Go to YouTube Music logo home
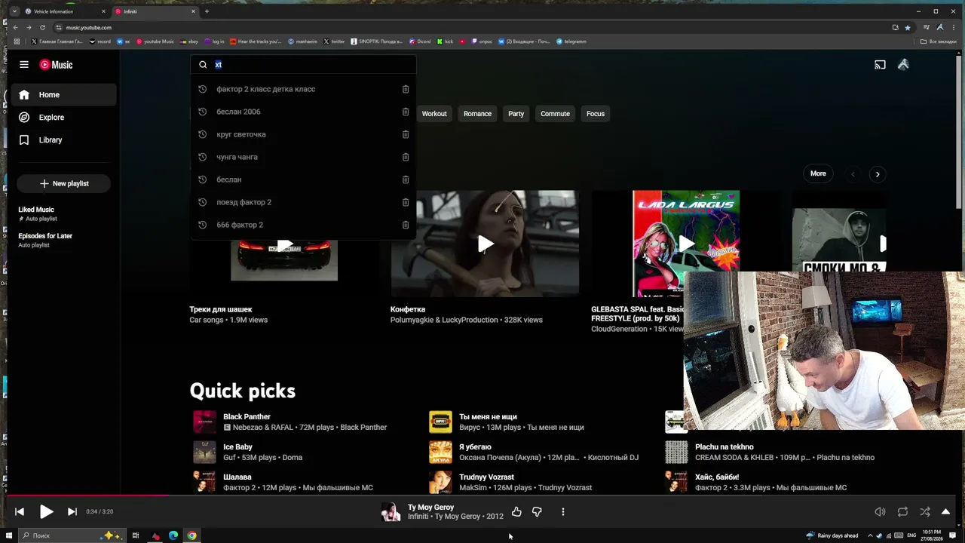This screenshot has height=543, width=965. pos(57,65)
